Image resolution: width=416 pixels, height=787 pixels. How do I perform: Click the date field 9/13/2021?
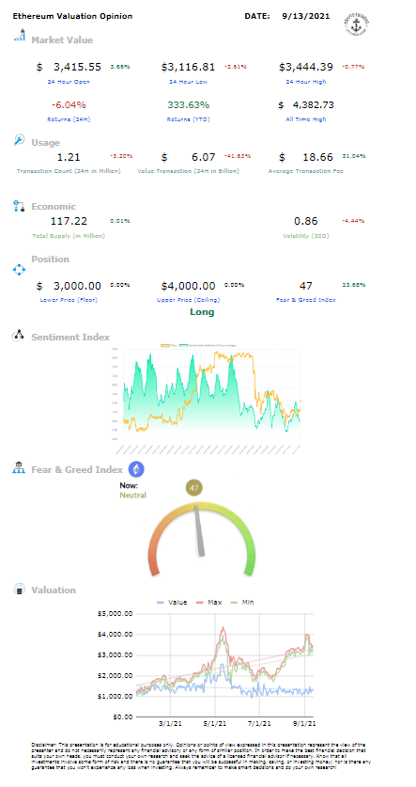(306, 16)
